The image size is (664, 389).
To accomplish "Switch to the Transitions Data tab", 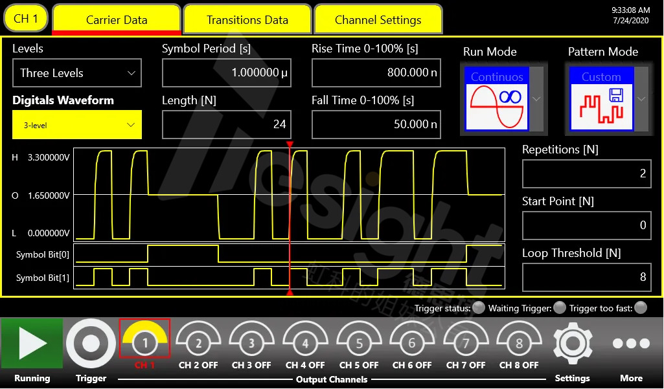I will pos(247,19).
